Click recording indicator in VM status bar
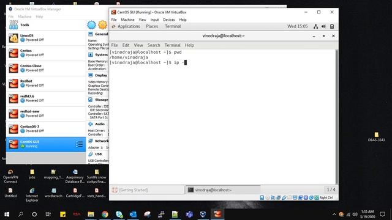Image resolution: width=392 pixels, height=220 pixels. (x=300, y=197)
